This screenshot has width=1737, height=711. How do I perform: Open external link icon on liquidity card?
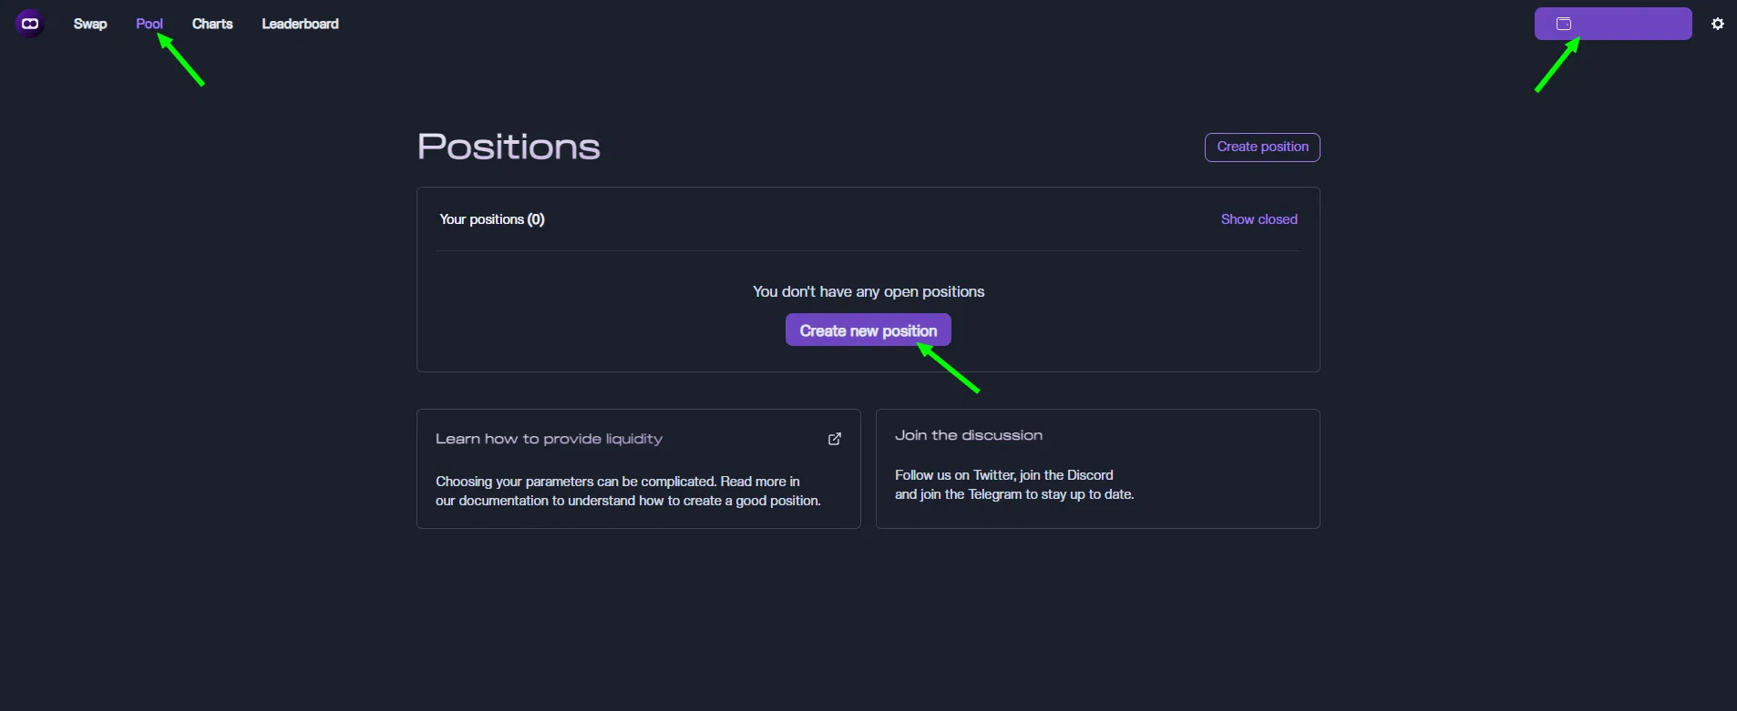pyautogui.click(x=835, y=439)
